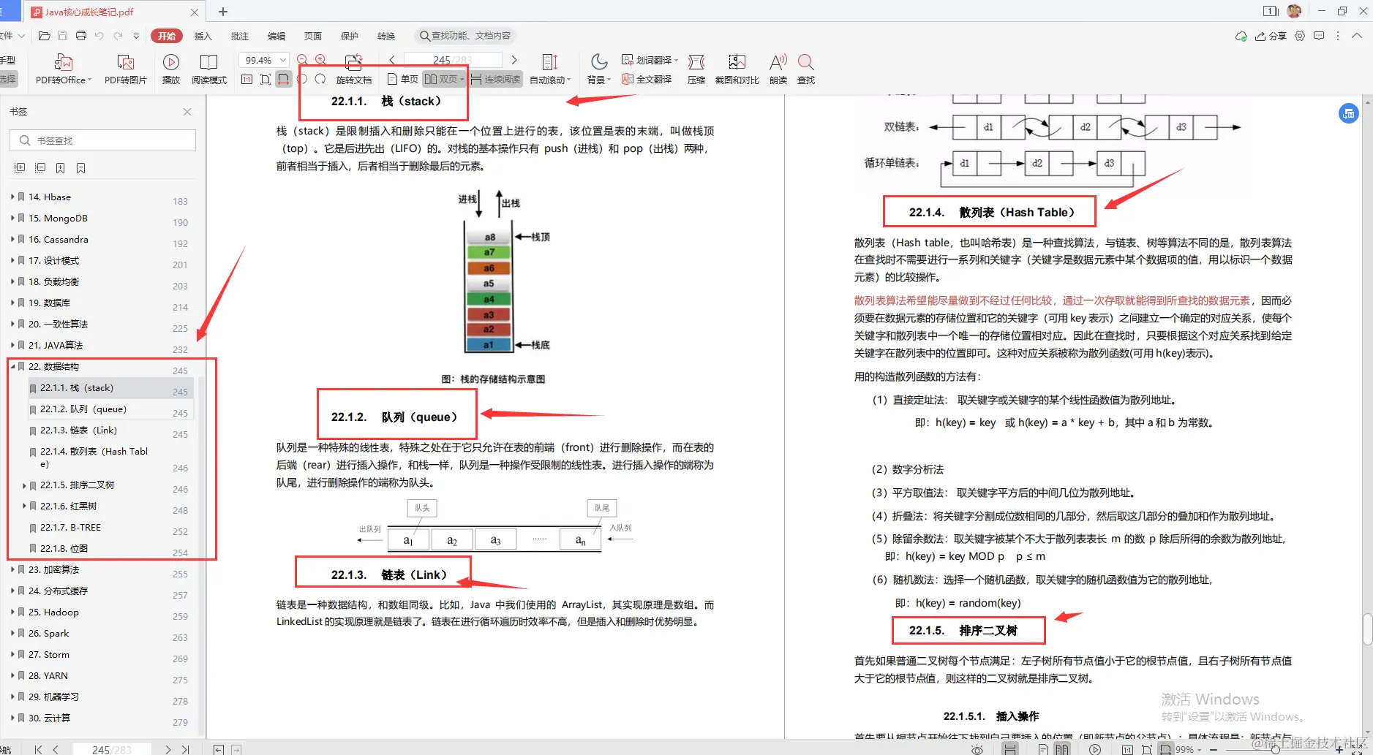
Task: Open the 转换 ribbon tab
Action: click(x=386, y=36)
